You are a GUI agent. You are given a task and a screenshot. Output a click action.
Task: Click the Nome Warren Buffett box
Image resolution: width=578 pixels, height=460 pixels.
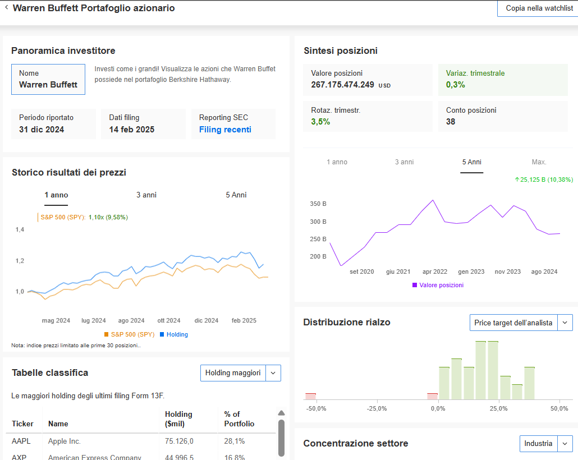(x=48, y=79)
